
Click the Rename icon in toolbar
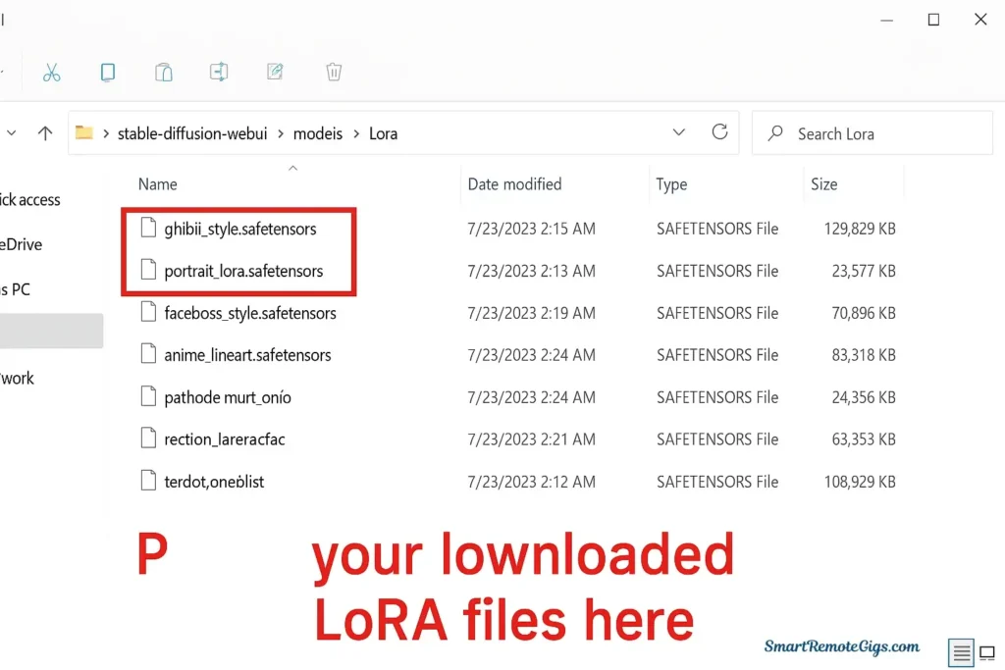pos(276,72)
